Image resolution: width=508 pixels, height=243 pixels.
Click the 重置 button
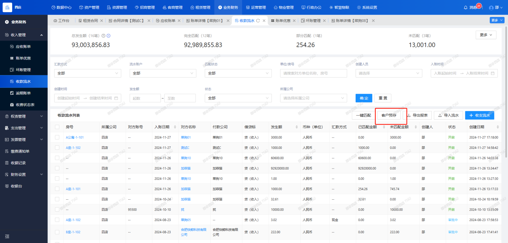point(383,98)
